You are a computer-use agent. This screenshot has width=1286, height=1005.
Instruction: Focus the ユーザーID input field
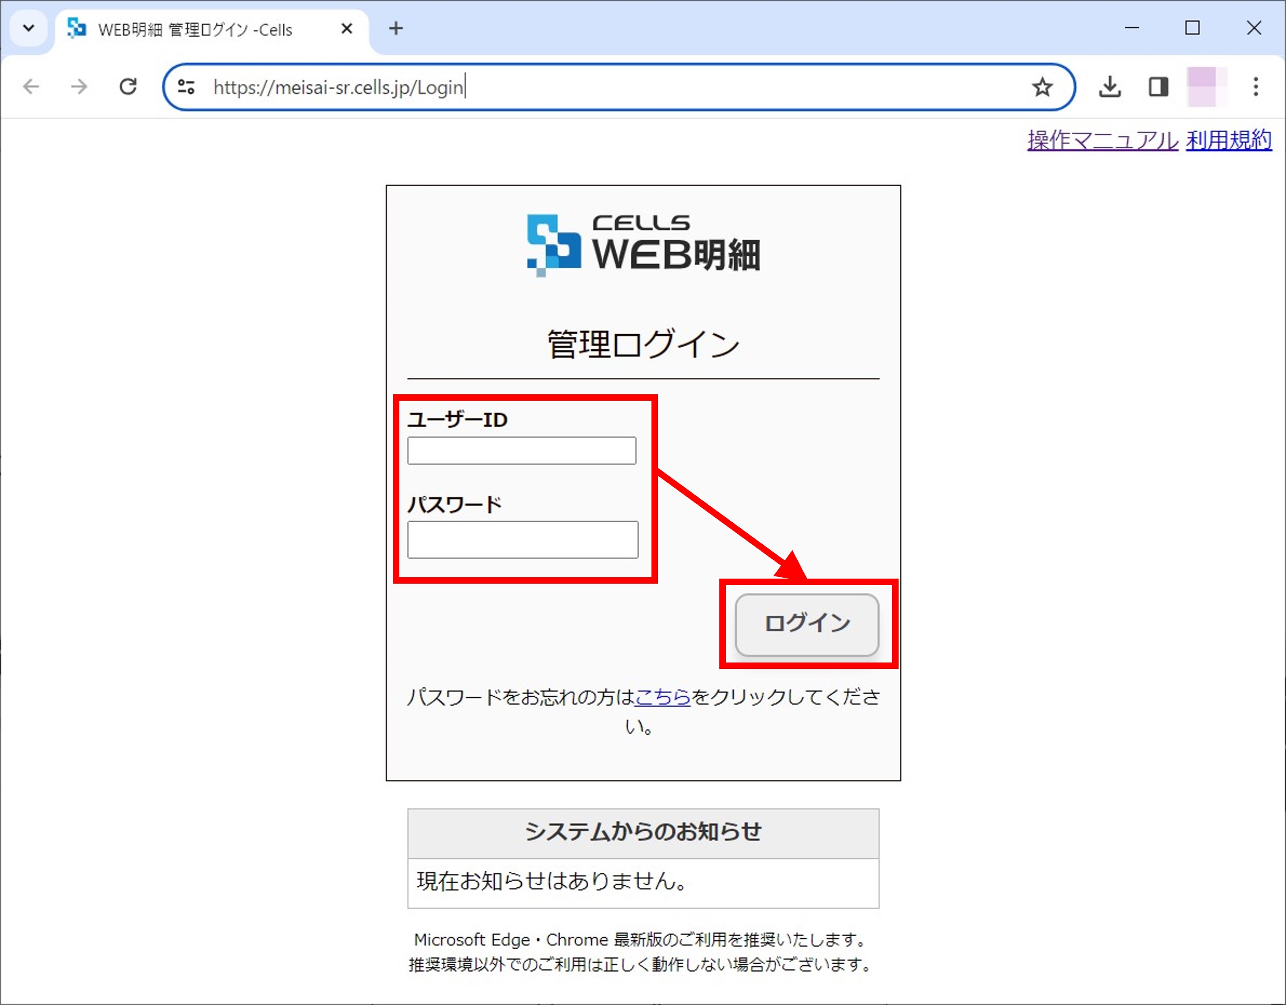pos(522,450)
